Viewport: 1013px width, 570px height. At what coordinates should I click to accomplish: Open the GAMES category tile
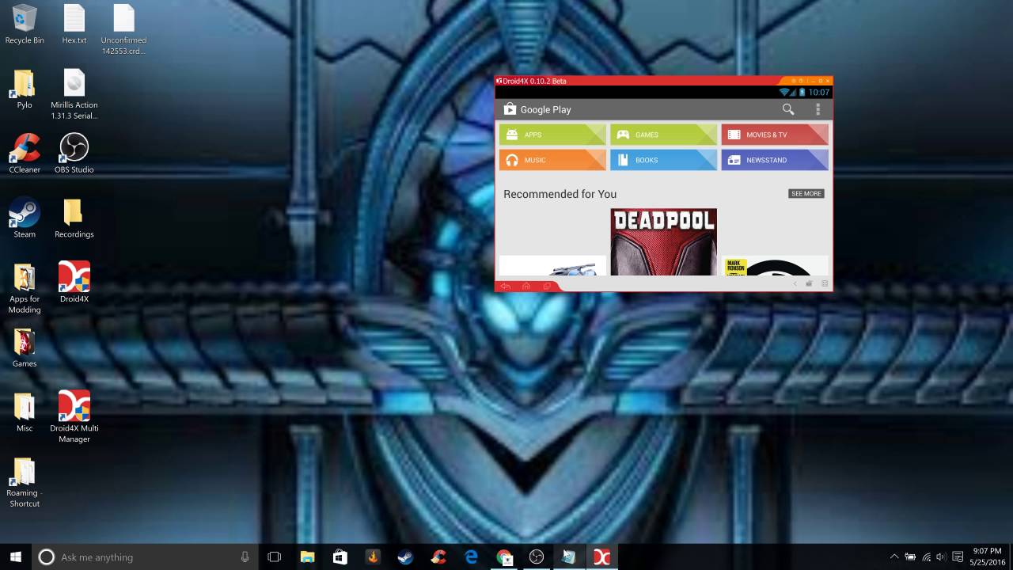(663, 135)
